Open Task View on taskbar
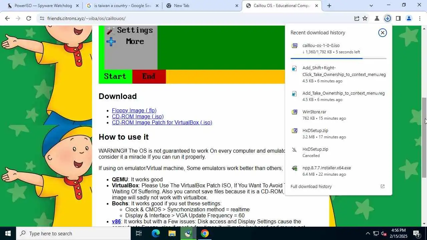This screenshot has height=240, width=427. [139, 233]
